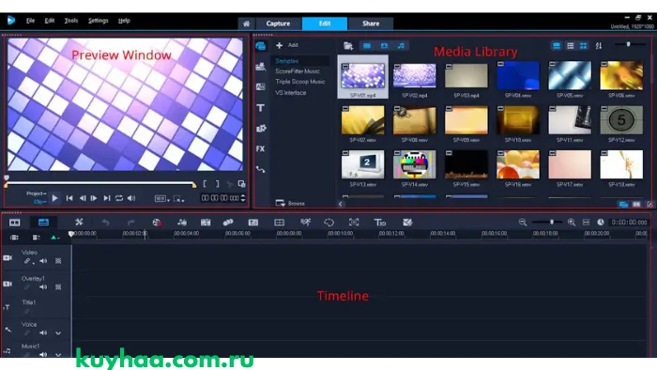Open the Pan and Zoom icon
Image resolution: width=657 pixels, height=370 pixels.
pyautogui.click(x=354, y=223)
